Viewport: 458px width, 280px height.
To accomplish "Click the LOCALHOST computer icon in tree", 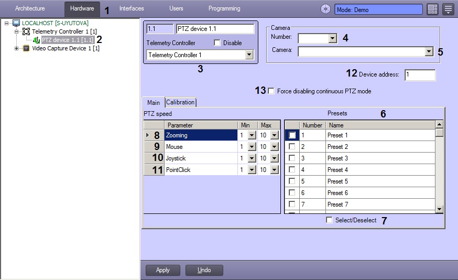I will pyautogui.click(x=16, y=23).
